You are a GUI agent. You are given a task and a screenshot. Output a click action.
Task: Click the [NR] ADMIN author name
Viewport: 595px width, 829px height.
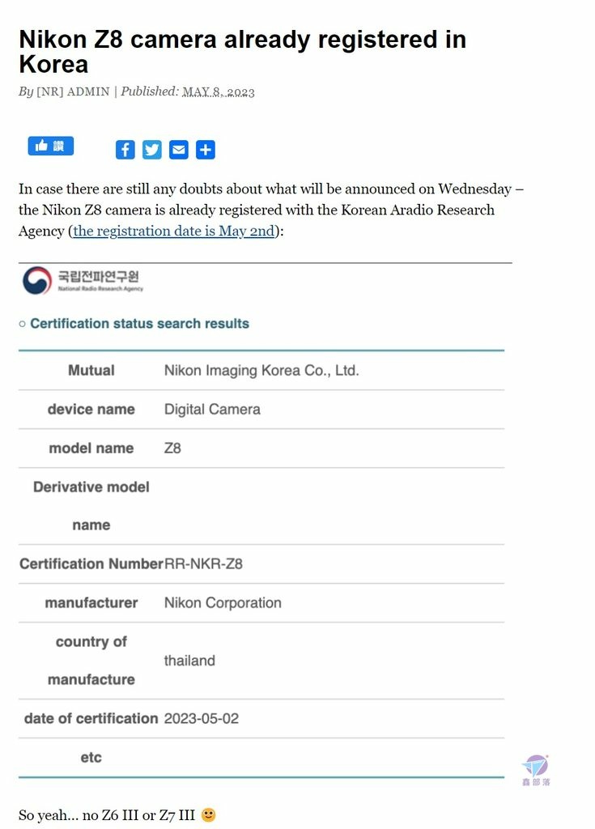pos(73,91)
